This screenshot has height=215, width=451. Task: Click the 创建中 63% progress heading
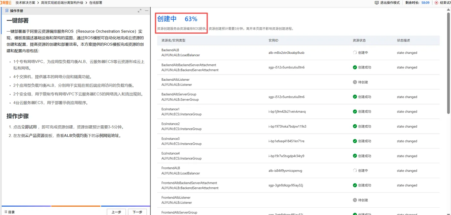[x=177, y=19]
